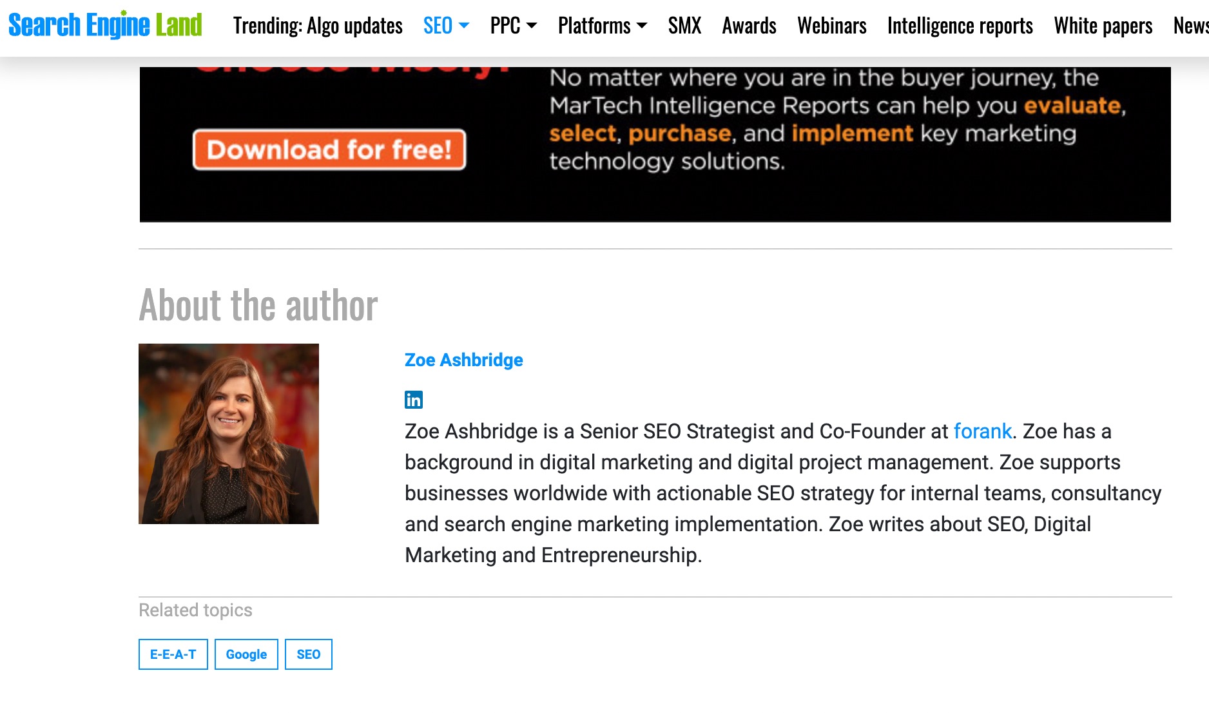
Task: Open the Awards page
Action: [749, 26]
